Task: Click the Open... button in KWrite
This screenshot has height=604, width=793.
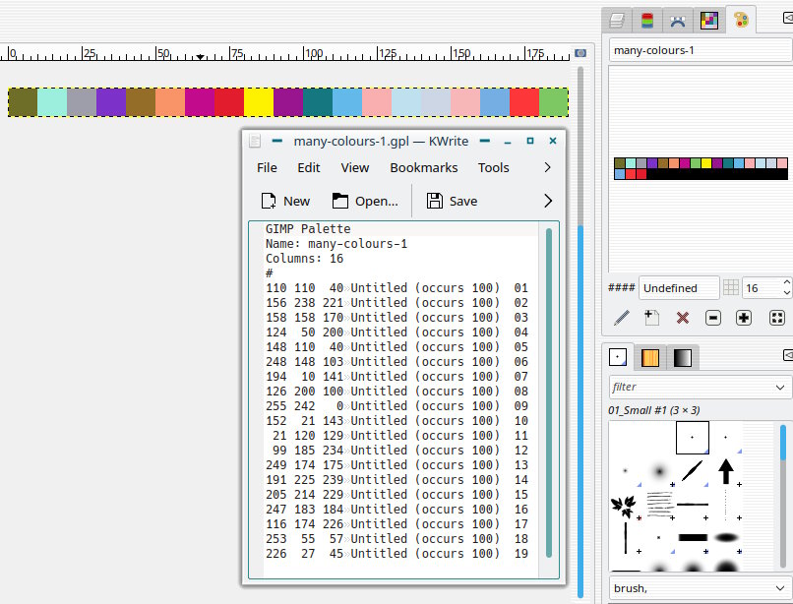Action: pyautogui.click(x=365, y=201)
